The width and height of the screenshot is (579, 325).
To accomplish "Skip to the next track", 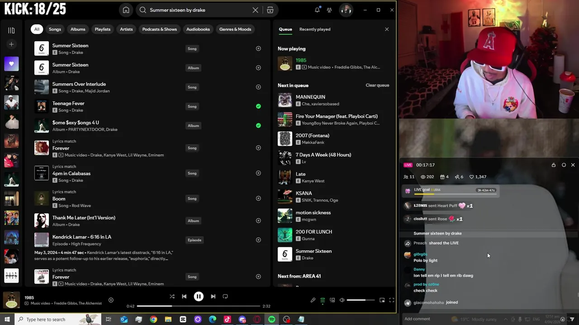I will pyautogui.click(x=213, y=297).
